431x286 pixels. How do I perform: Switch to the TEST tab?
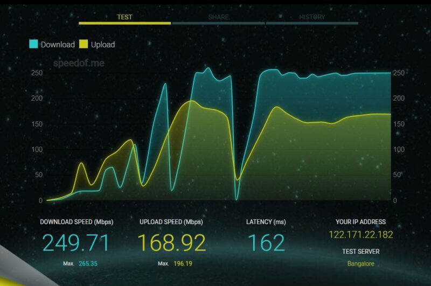pos(124,17)
